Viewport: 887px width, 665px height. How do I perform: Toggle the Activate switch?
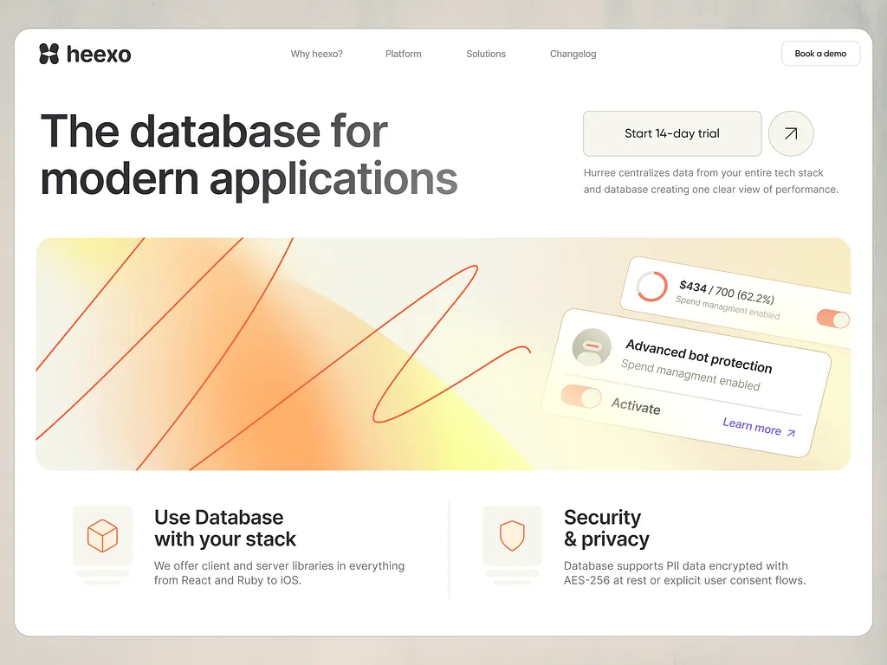tap(581, 397)
